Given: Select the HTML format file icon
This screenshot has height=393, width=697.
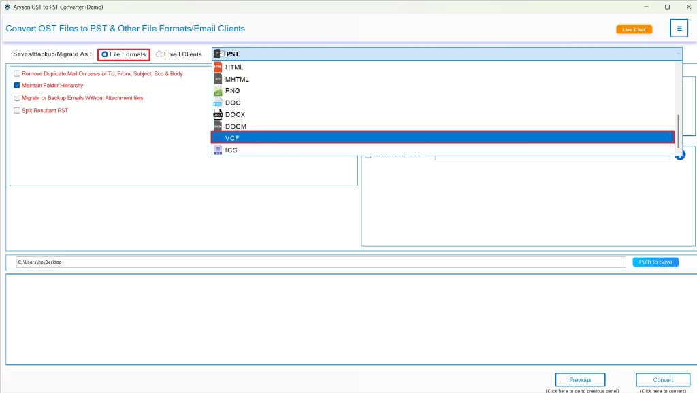Looking at the screenshot, I should [219, 67].
